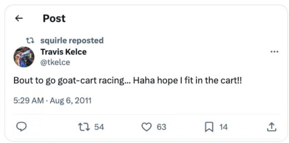This screenshot has width=289, height=143.
Task: View the 54 reposts count
Action: 99,127
